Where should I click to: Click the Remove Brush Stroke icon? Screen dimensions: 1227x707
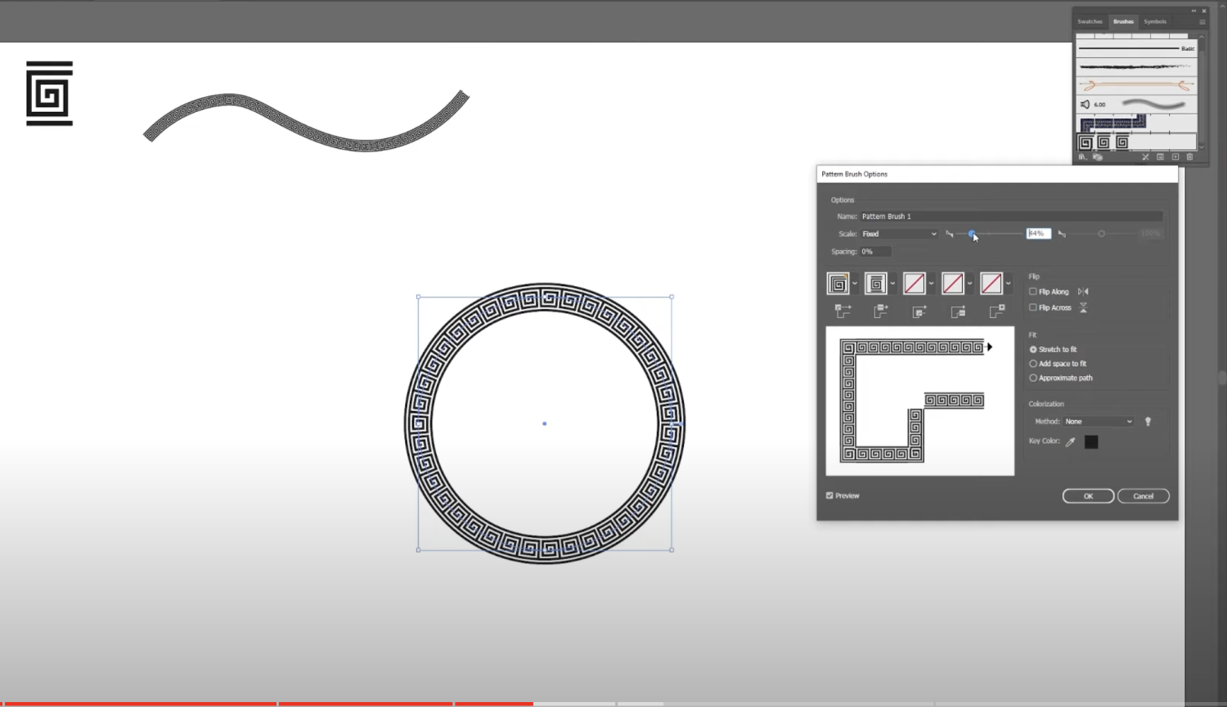pyautogui.click(x=1145, y=156)
